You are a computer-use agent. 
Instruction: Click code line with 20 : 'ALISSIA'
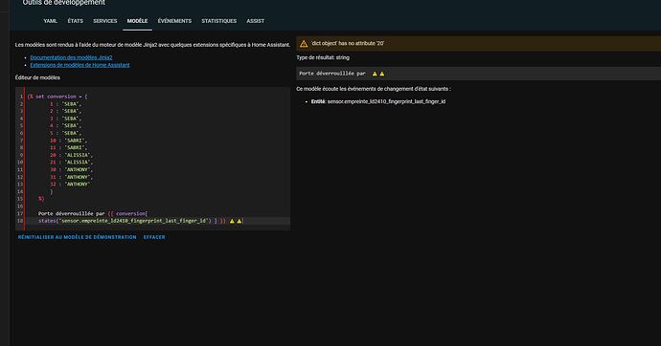click(x=72, y=155)
